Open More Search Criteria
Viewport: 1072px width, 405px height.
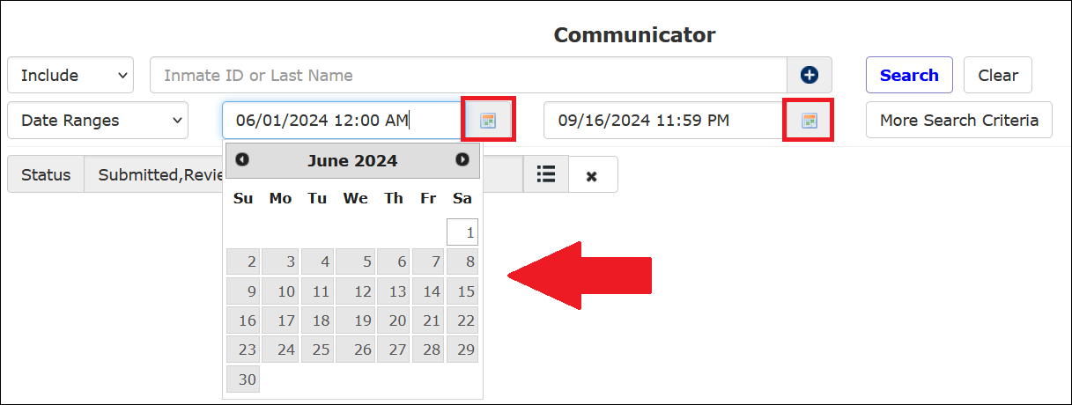point(959,121)
